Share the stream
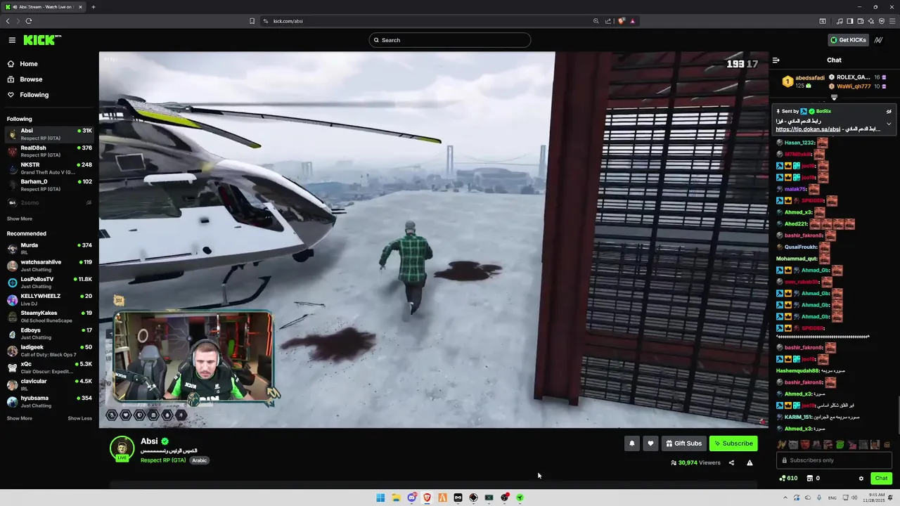This screenshot has width=900, height=506. coord(731,463)
